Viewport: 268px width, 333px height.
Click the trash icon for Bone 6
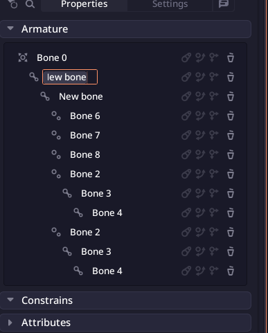[231, 116]
